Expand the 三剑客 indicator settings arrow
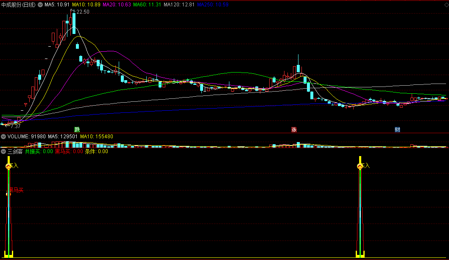The image size is (449, 260). (x=3, y=151)
